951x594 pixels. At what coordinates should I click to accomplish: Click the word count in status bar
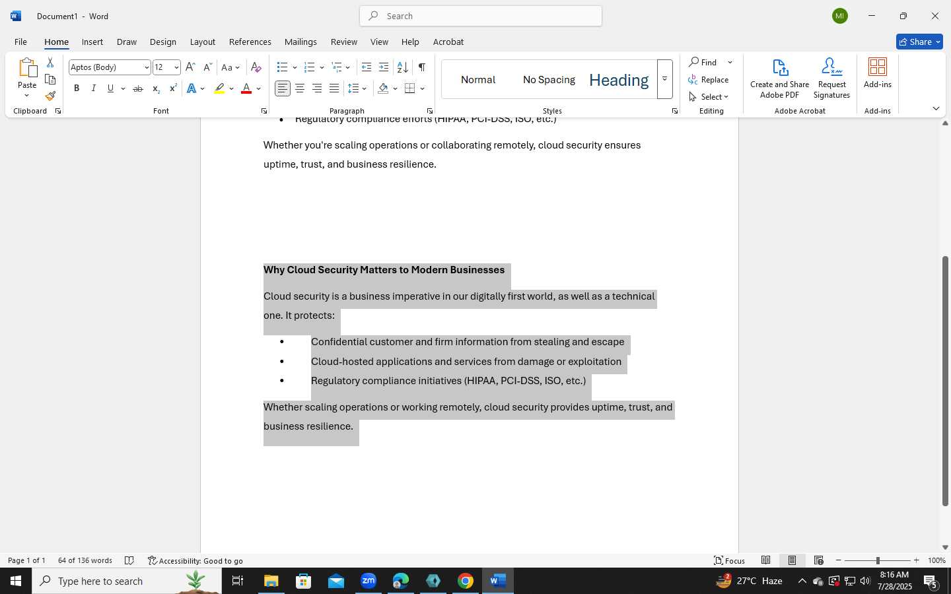tap(85, 560)
